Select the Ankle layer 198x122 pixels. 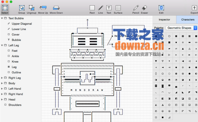click(16, 56)
